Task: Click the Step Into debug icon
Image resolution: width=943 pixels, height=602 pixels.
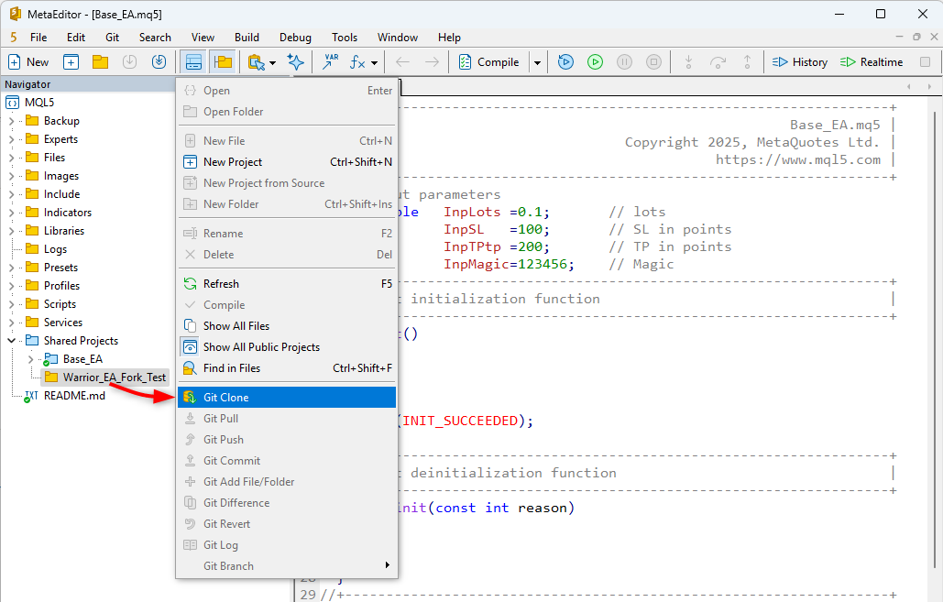Action: tap(688, 62)
